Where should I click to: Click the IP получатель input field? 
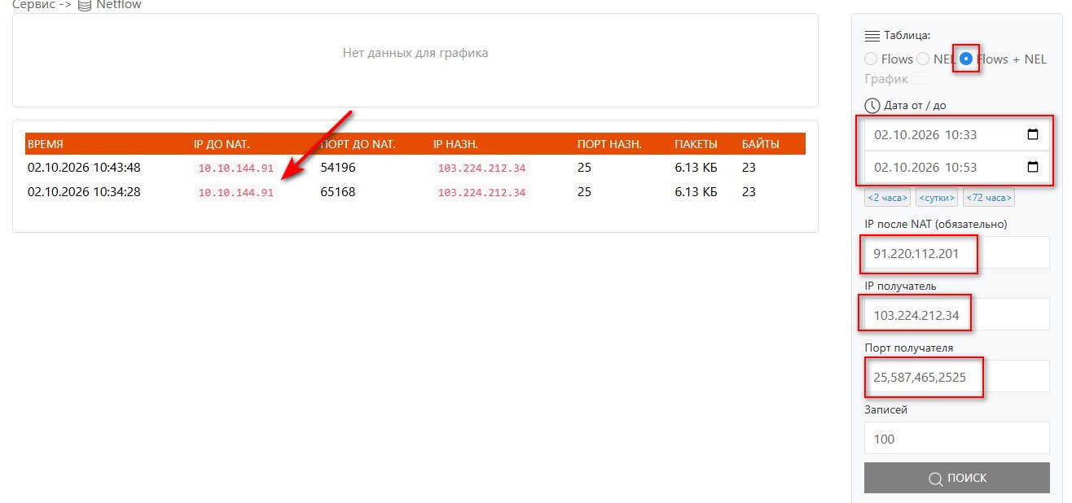[x=957, y=315]
